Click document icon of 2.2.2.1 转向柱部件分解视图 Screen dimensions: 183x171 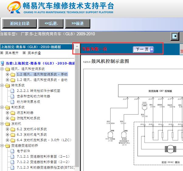12,91
